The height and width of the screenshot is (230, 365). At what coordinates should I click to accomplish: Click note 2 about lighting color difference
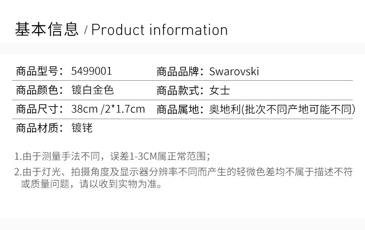tap(183, 172)
